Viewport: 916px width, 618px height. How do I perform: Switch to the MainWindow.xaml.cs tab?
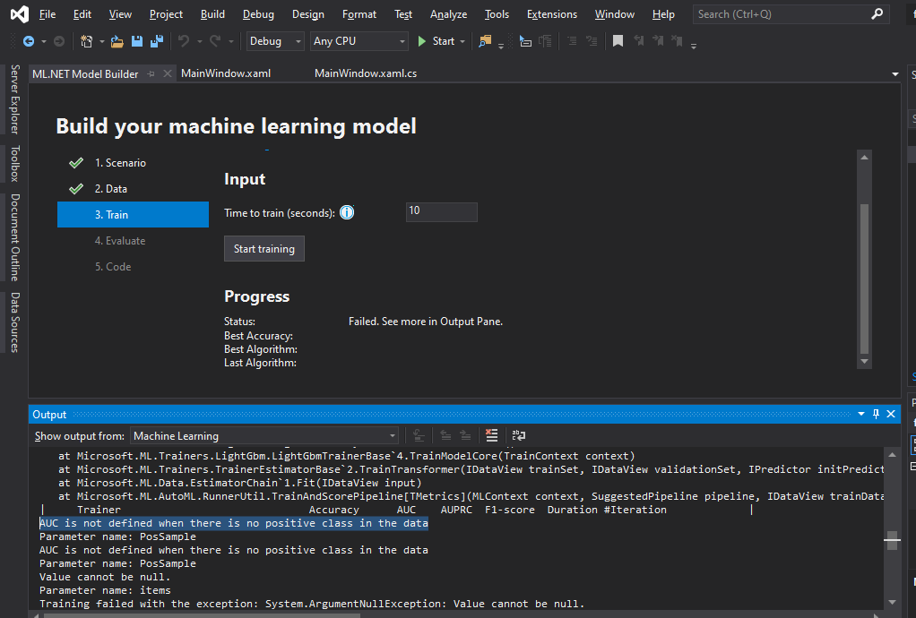coord(366,73)
